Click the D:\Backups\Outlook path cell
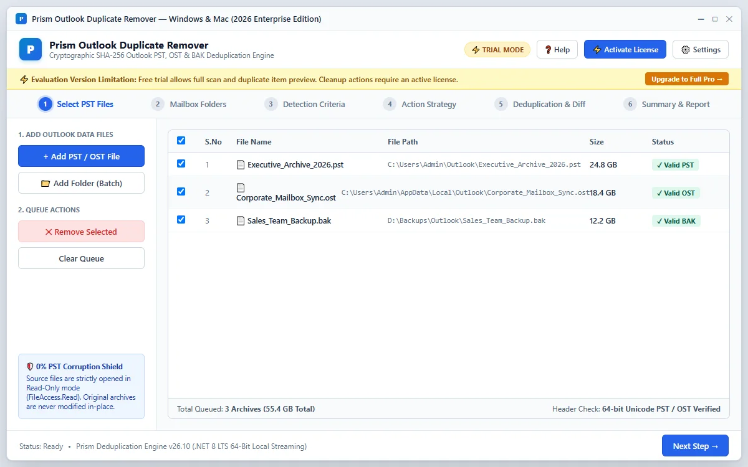This screenshot has width=748, height=467. tap(466, 221)
